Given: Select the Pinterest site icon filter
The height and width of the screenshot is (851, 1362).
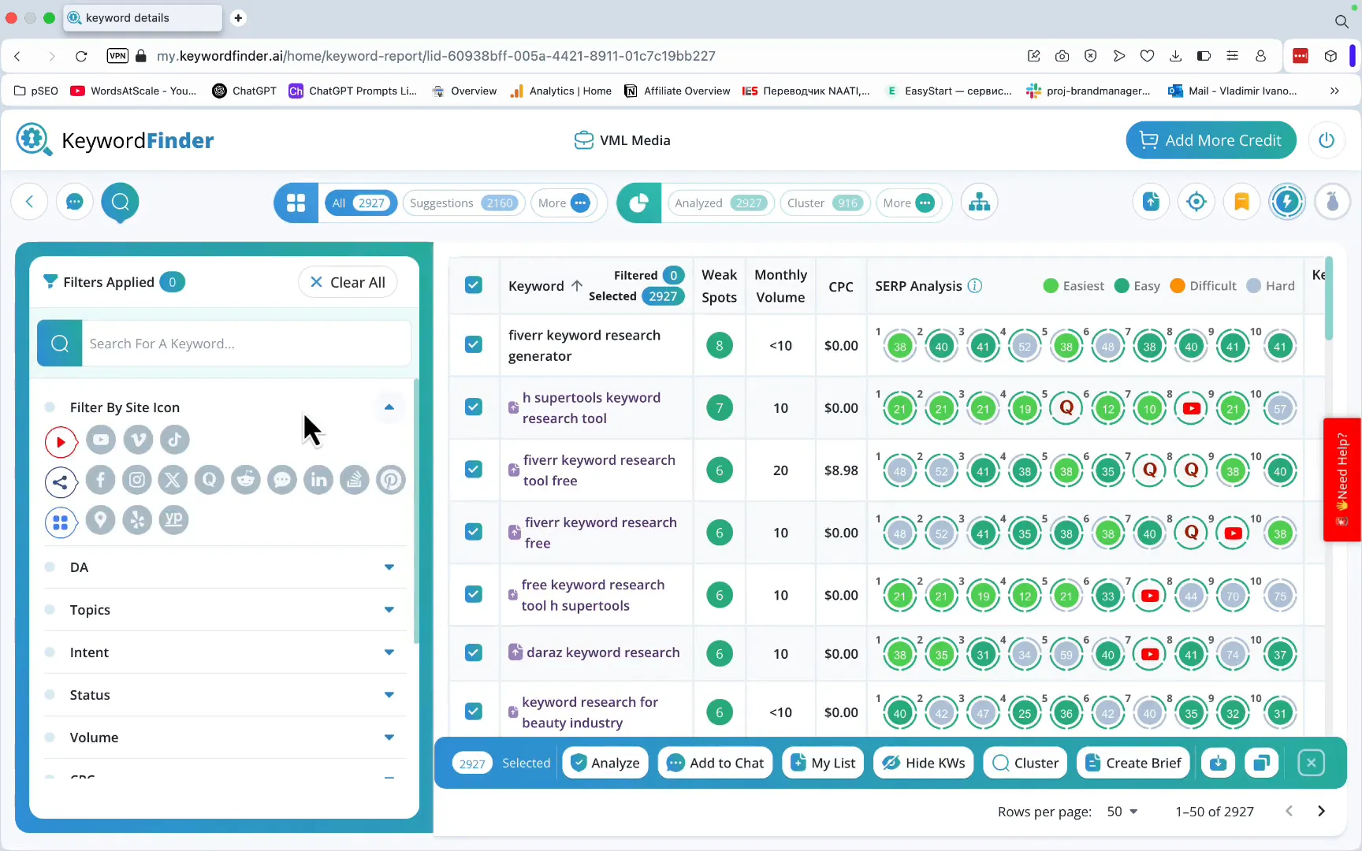Looking at the screenshot, I should [391, 480].
